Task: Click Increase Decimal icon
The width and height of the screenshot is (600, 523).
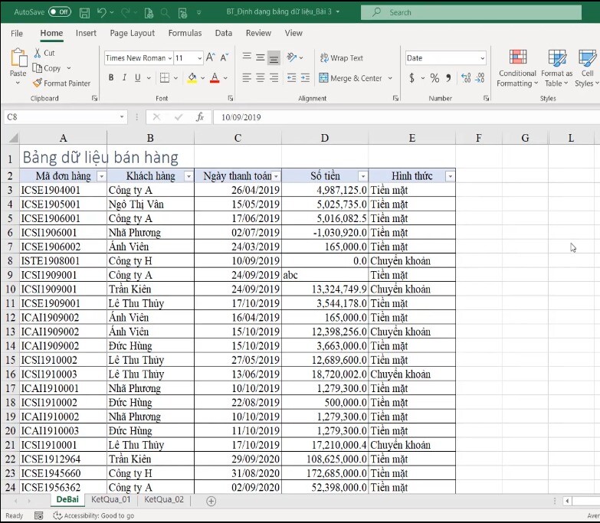Action: [466, 78]
